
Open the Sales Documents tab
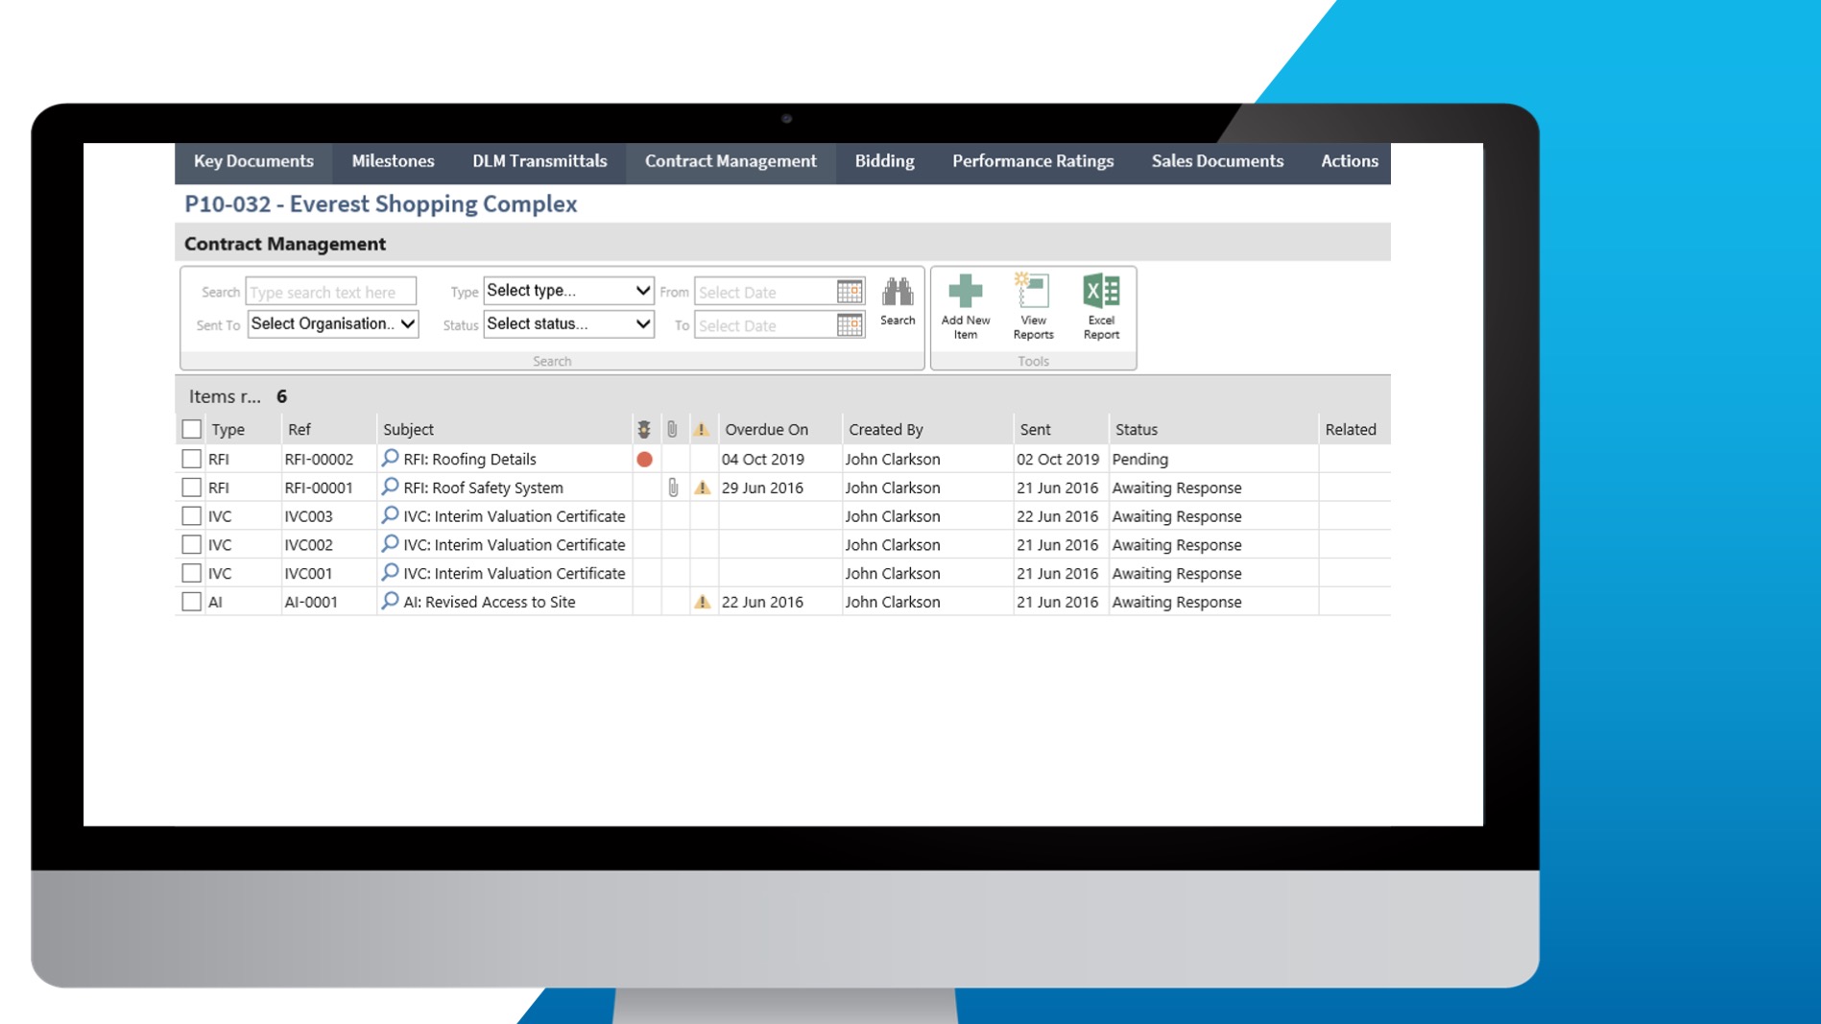[1217, 161]
